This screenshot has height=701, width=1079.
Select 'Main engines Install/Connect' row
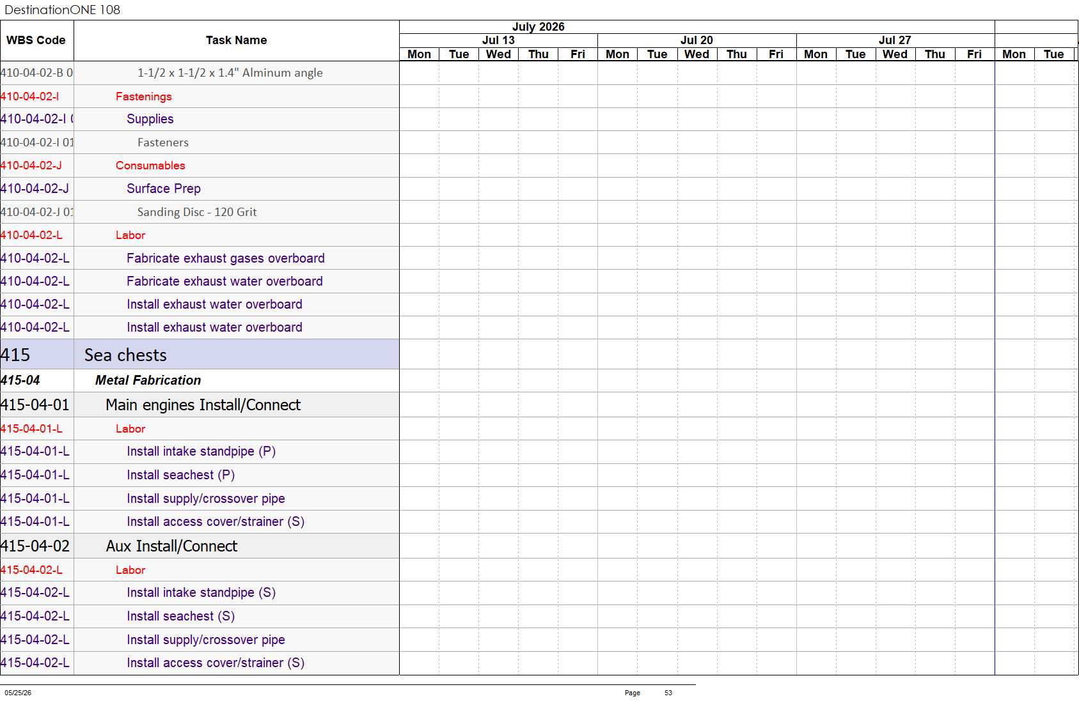click(x=200, y=405)
